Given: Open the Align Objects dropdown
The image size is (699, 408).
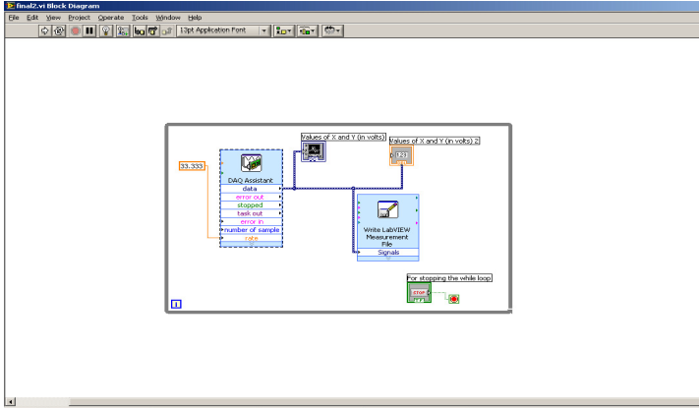Looking at the screenshot, I should tap(283, 30).
